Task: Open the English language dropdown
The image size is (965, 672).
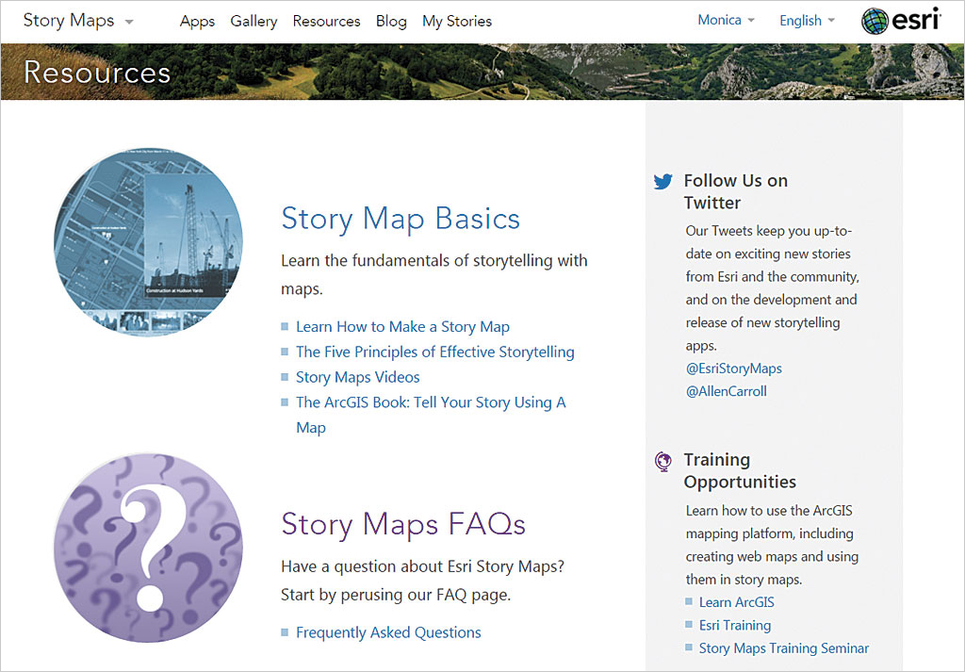Action: 807,21
